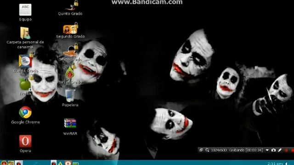Open the Cuarto Grado shortcut

point(26,60)
